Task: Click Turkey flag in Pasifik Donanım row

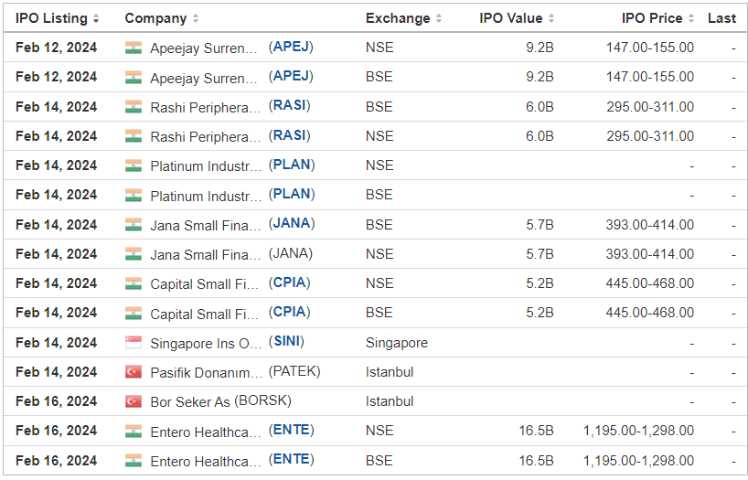Action: pyautogui.click(x=134, y=372)
